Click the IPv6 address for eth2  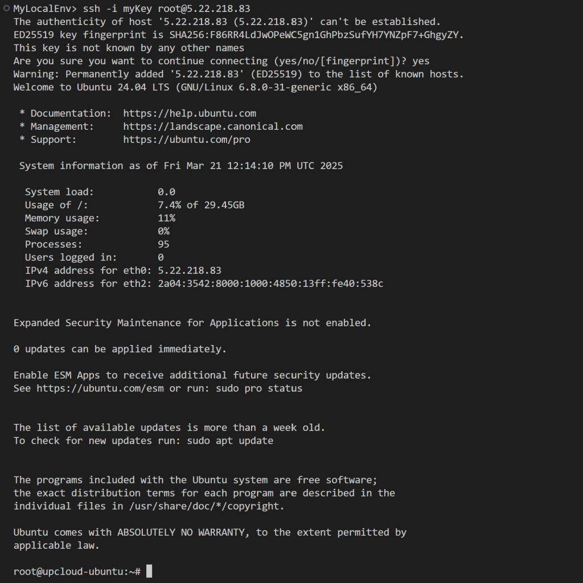[x=270, y=284]
